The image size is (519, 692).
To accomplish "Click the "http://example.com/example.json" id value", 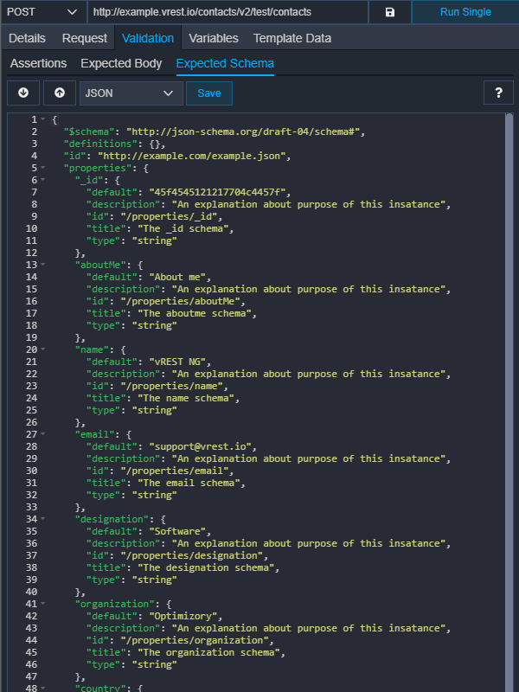I will tap(191, 156).
